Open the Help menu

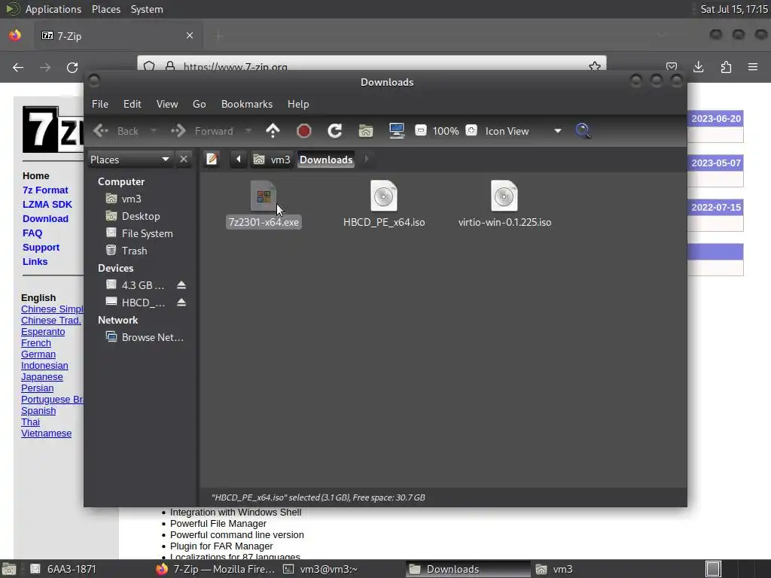pyautogui.click(x=298, y=104)
